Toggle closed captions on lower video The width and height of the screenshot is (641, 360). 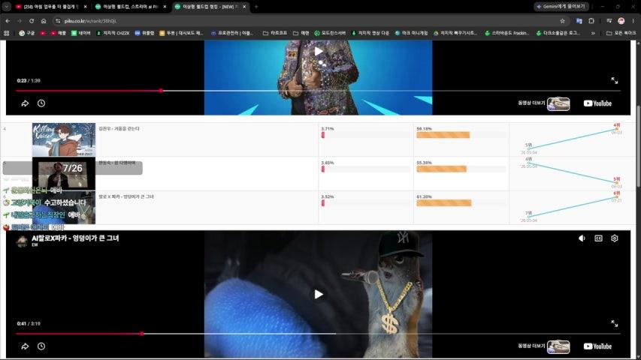(x=598, y=238)
